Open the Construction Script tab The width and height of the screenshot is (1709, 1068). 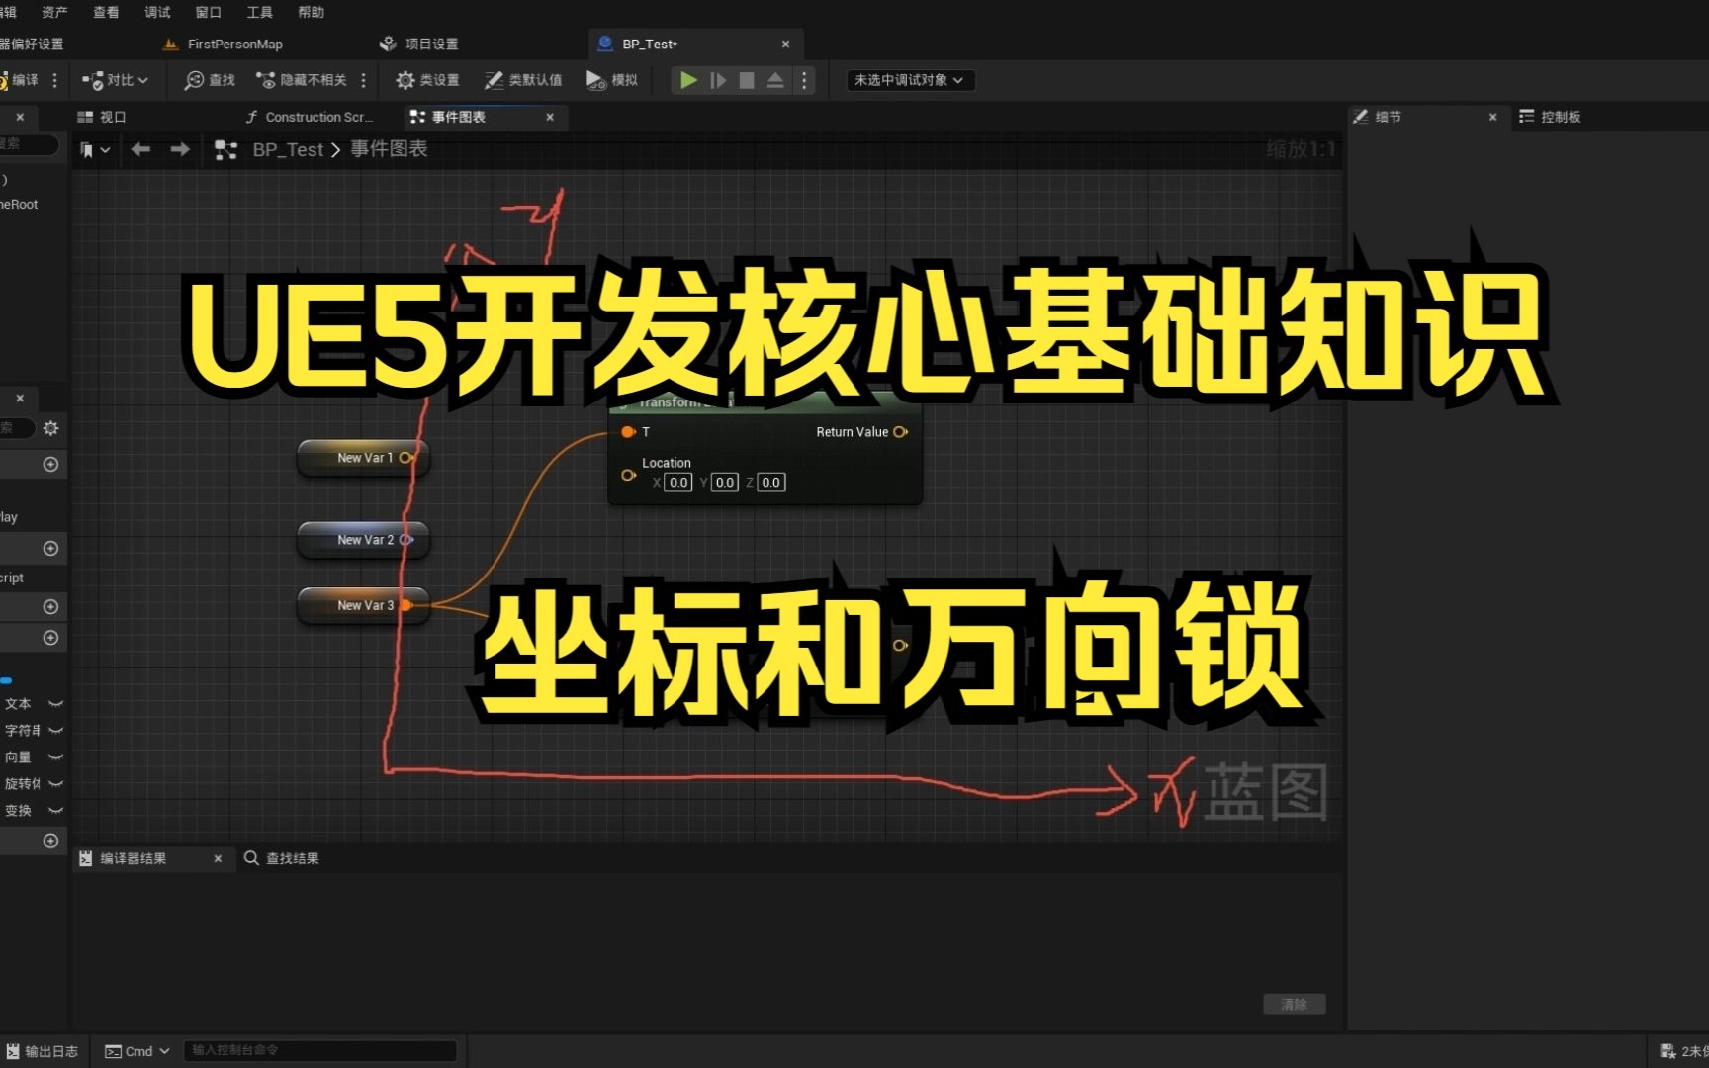click(x=310, y=117)
